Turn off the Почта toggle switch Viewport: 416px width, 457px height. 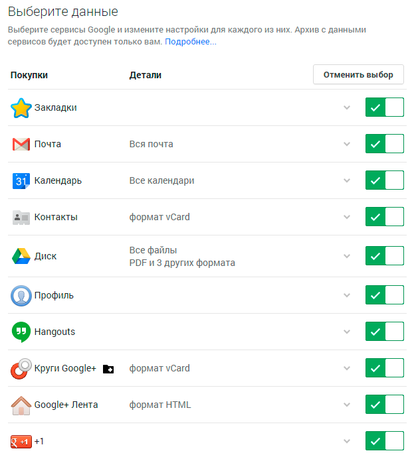(385, 144)
